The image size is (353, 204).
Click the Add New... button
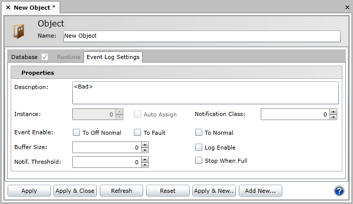(260, 191)
